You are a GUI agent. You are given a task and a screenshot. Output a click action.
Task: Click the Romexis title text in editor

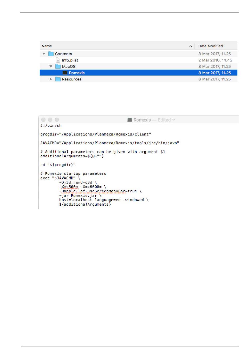pos(142,120)
